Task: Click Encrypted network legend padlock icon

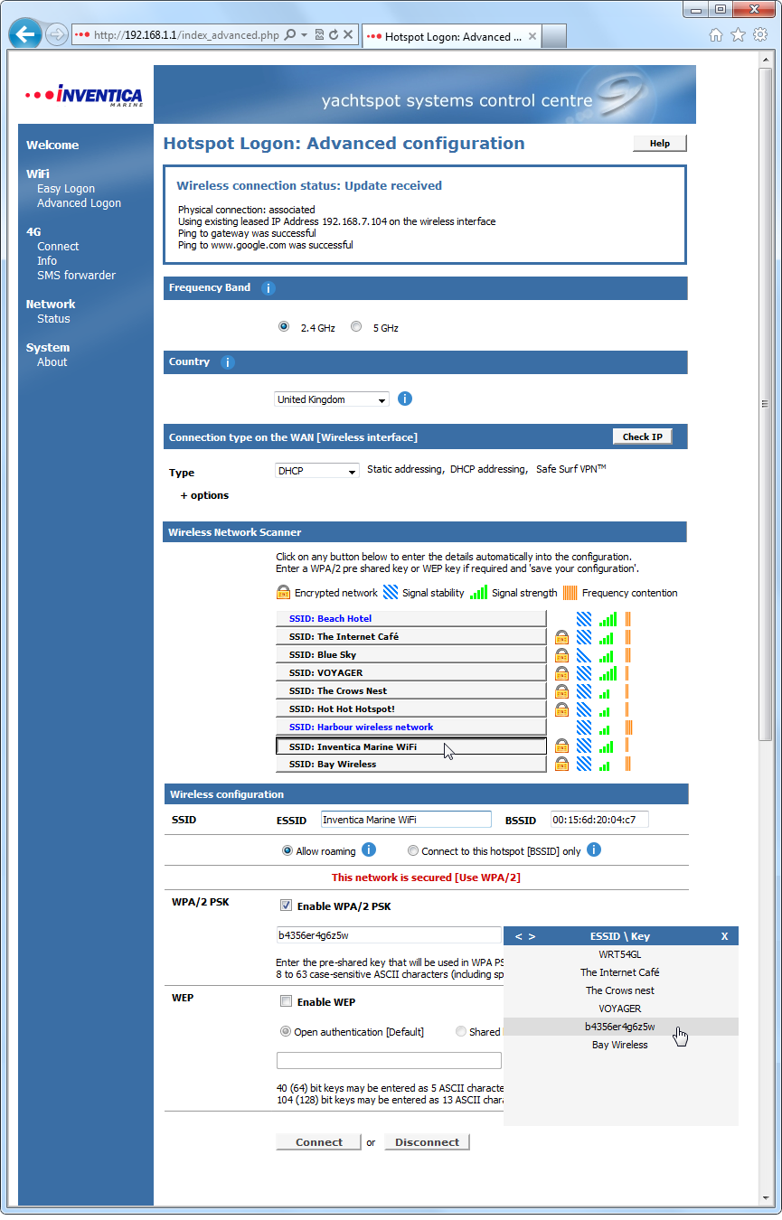Action: click(x=283, y=593)
